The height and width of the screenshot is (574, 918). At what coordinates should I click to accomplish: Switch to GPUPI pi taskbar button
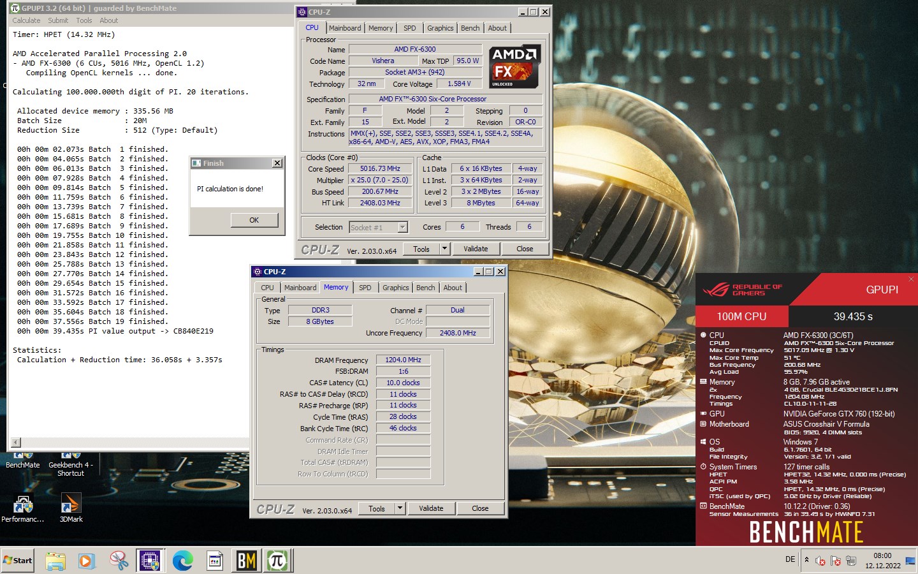tap(277, 561)
